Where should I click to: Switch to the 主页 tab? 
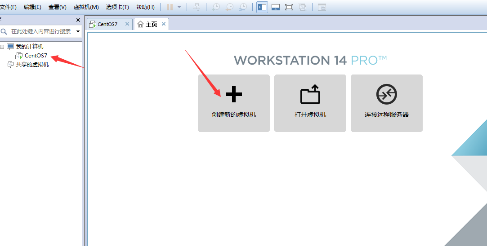(151, 24)
